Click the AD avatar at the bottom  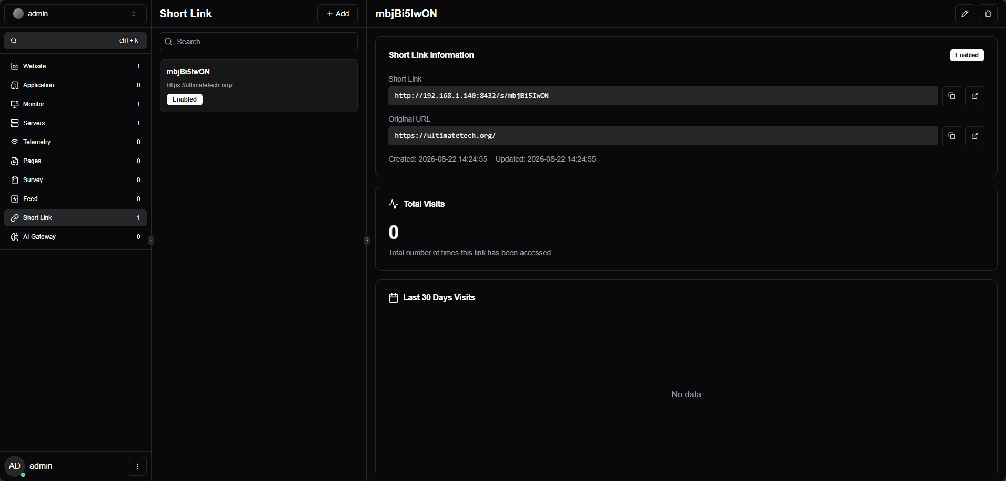point(15,466)
